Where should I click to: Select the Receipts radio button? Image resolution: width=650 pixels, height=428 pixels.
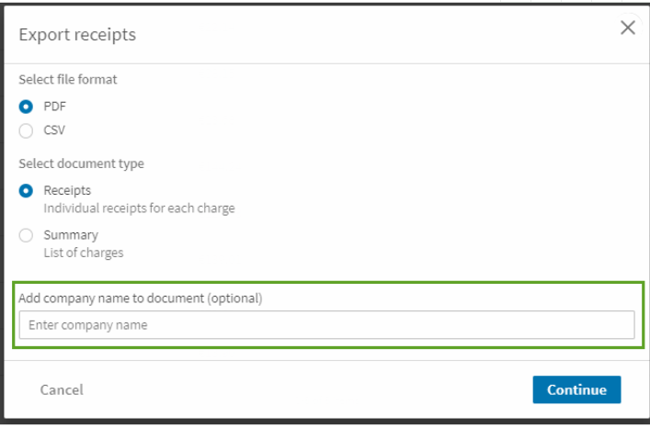click(x=26, y=191)
